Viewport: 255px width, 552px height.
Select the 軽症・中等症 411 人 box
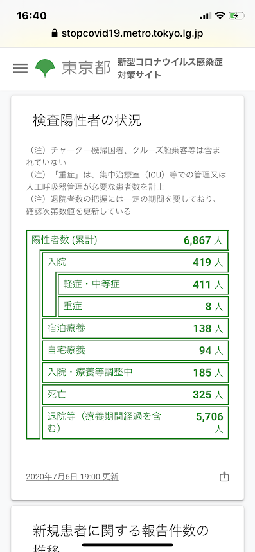143,284
